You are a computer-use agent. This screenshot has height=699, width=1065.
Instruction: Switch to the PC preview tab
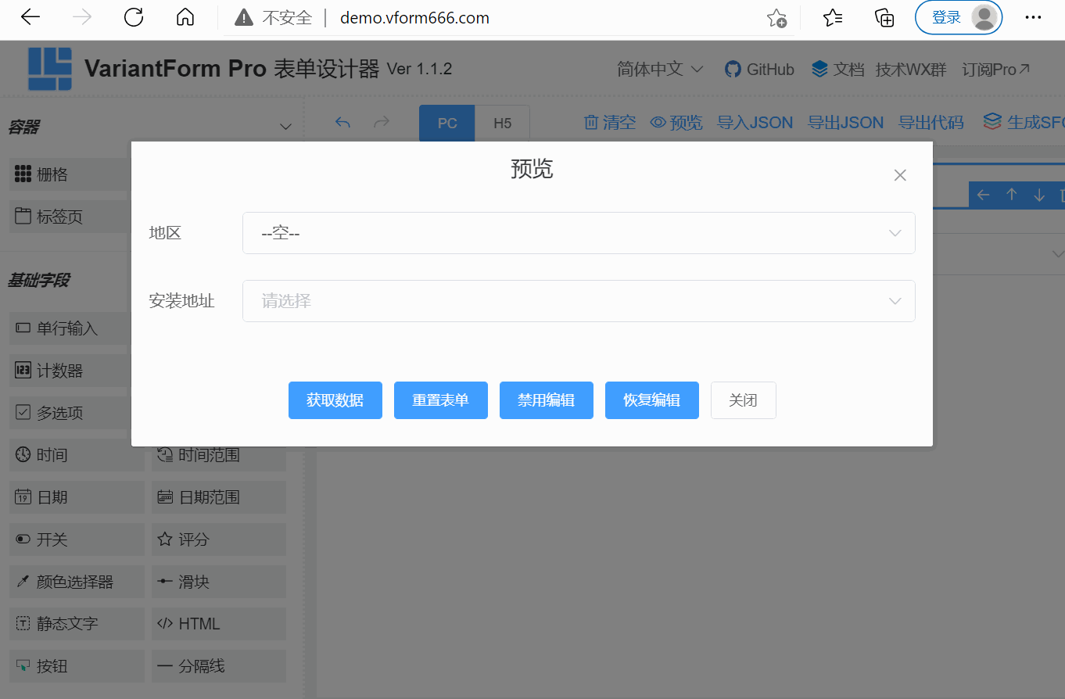point(446,123)
